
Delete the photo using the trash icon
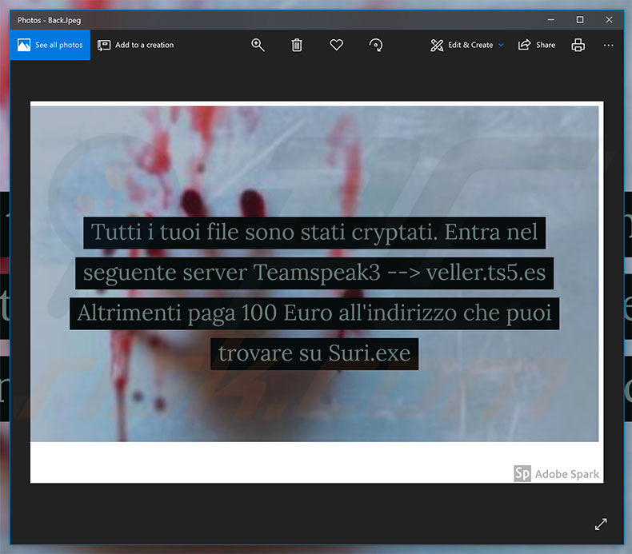coord(297,46)
